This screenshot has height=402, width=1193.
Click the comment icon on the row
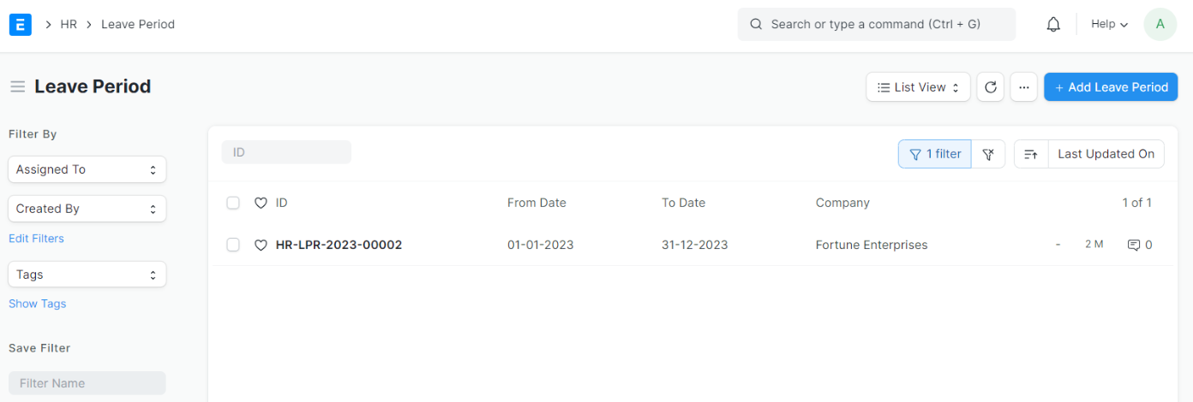pyautogui.click(x=1134, y=245)
